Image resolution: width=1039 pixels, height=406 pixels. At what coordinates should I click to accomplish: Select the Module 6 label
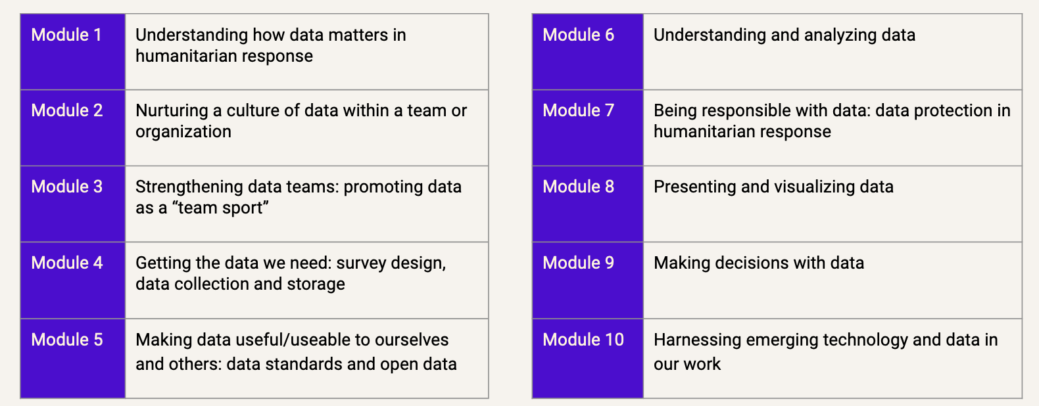[x=579, y=35]
